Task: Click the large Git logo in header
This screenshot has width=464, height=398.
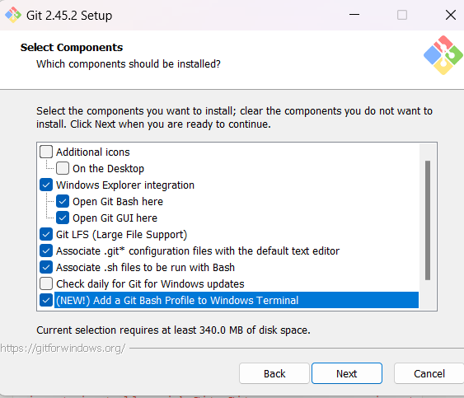Action: pos(443,55)
